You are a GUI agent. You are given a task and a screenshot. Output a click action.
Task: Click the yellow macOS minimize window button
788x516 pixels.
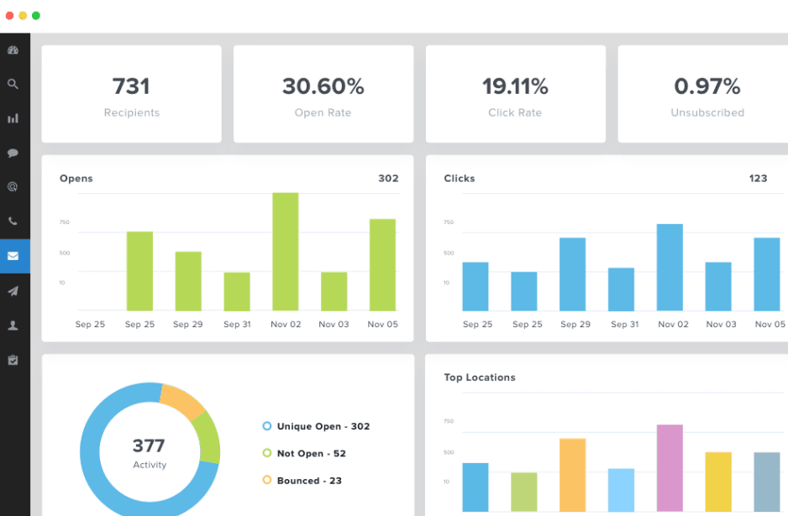tap(23, 16)
